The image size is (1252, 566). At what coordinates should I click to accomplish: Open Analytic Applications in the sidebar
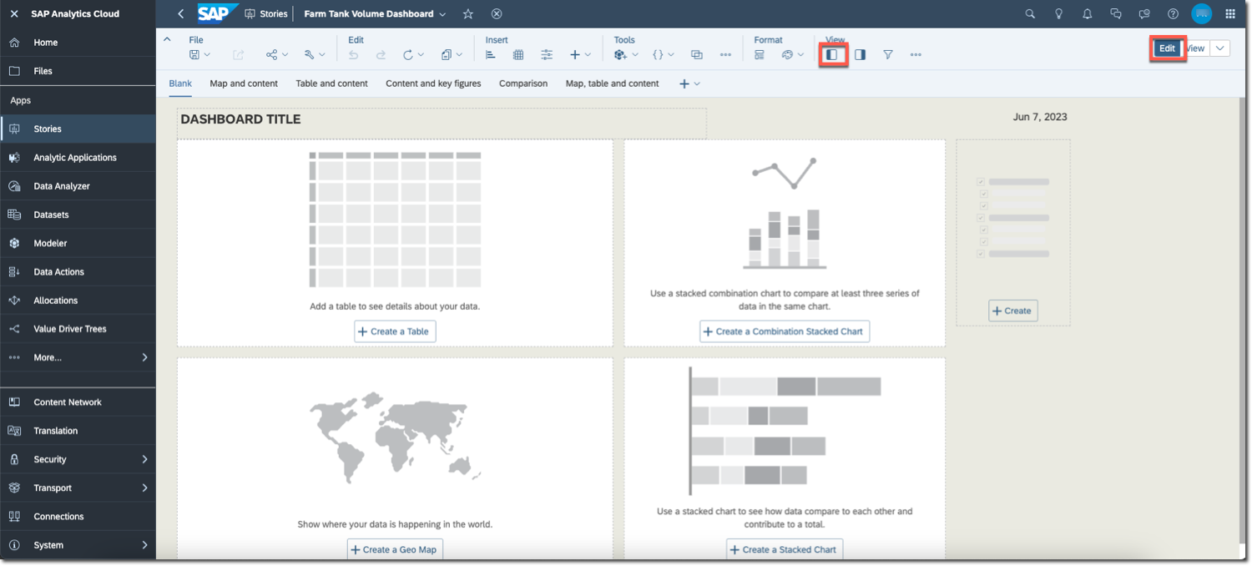[78, 158]
